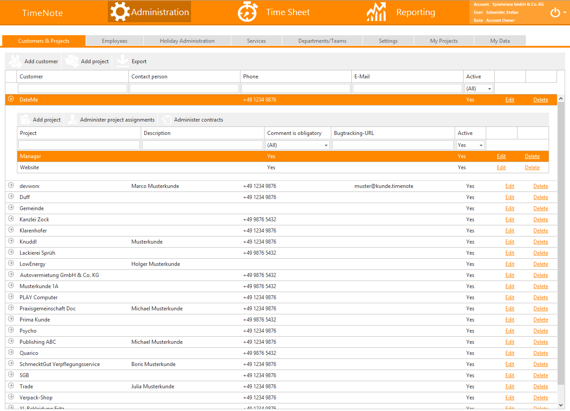
Task: Click the Reporting chart icon
Action: (x=376, y=12)
